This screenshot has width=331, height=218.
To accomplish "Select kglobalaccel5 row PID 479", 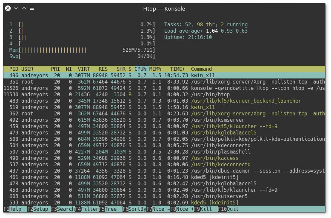I will tap(164, 133).
